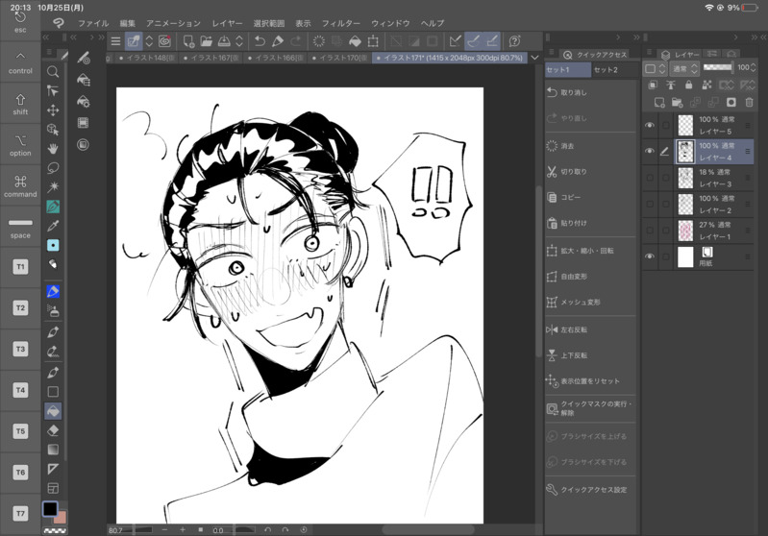Click the Undo arrow in command bar
Image resolution: width=768 pixels, height=536 pixels.
pos(260,41)
